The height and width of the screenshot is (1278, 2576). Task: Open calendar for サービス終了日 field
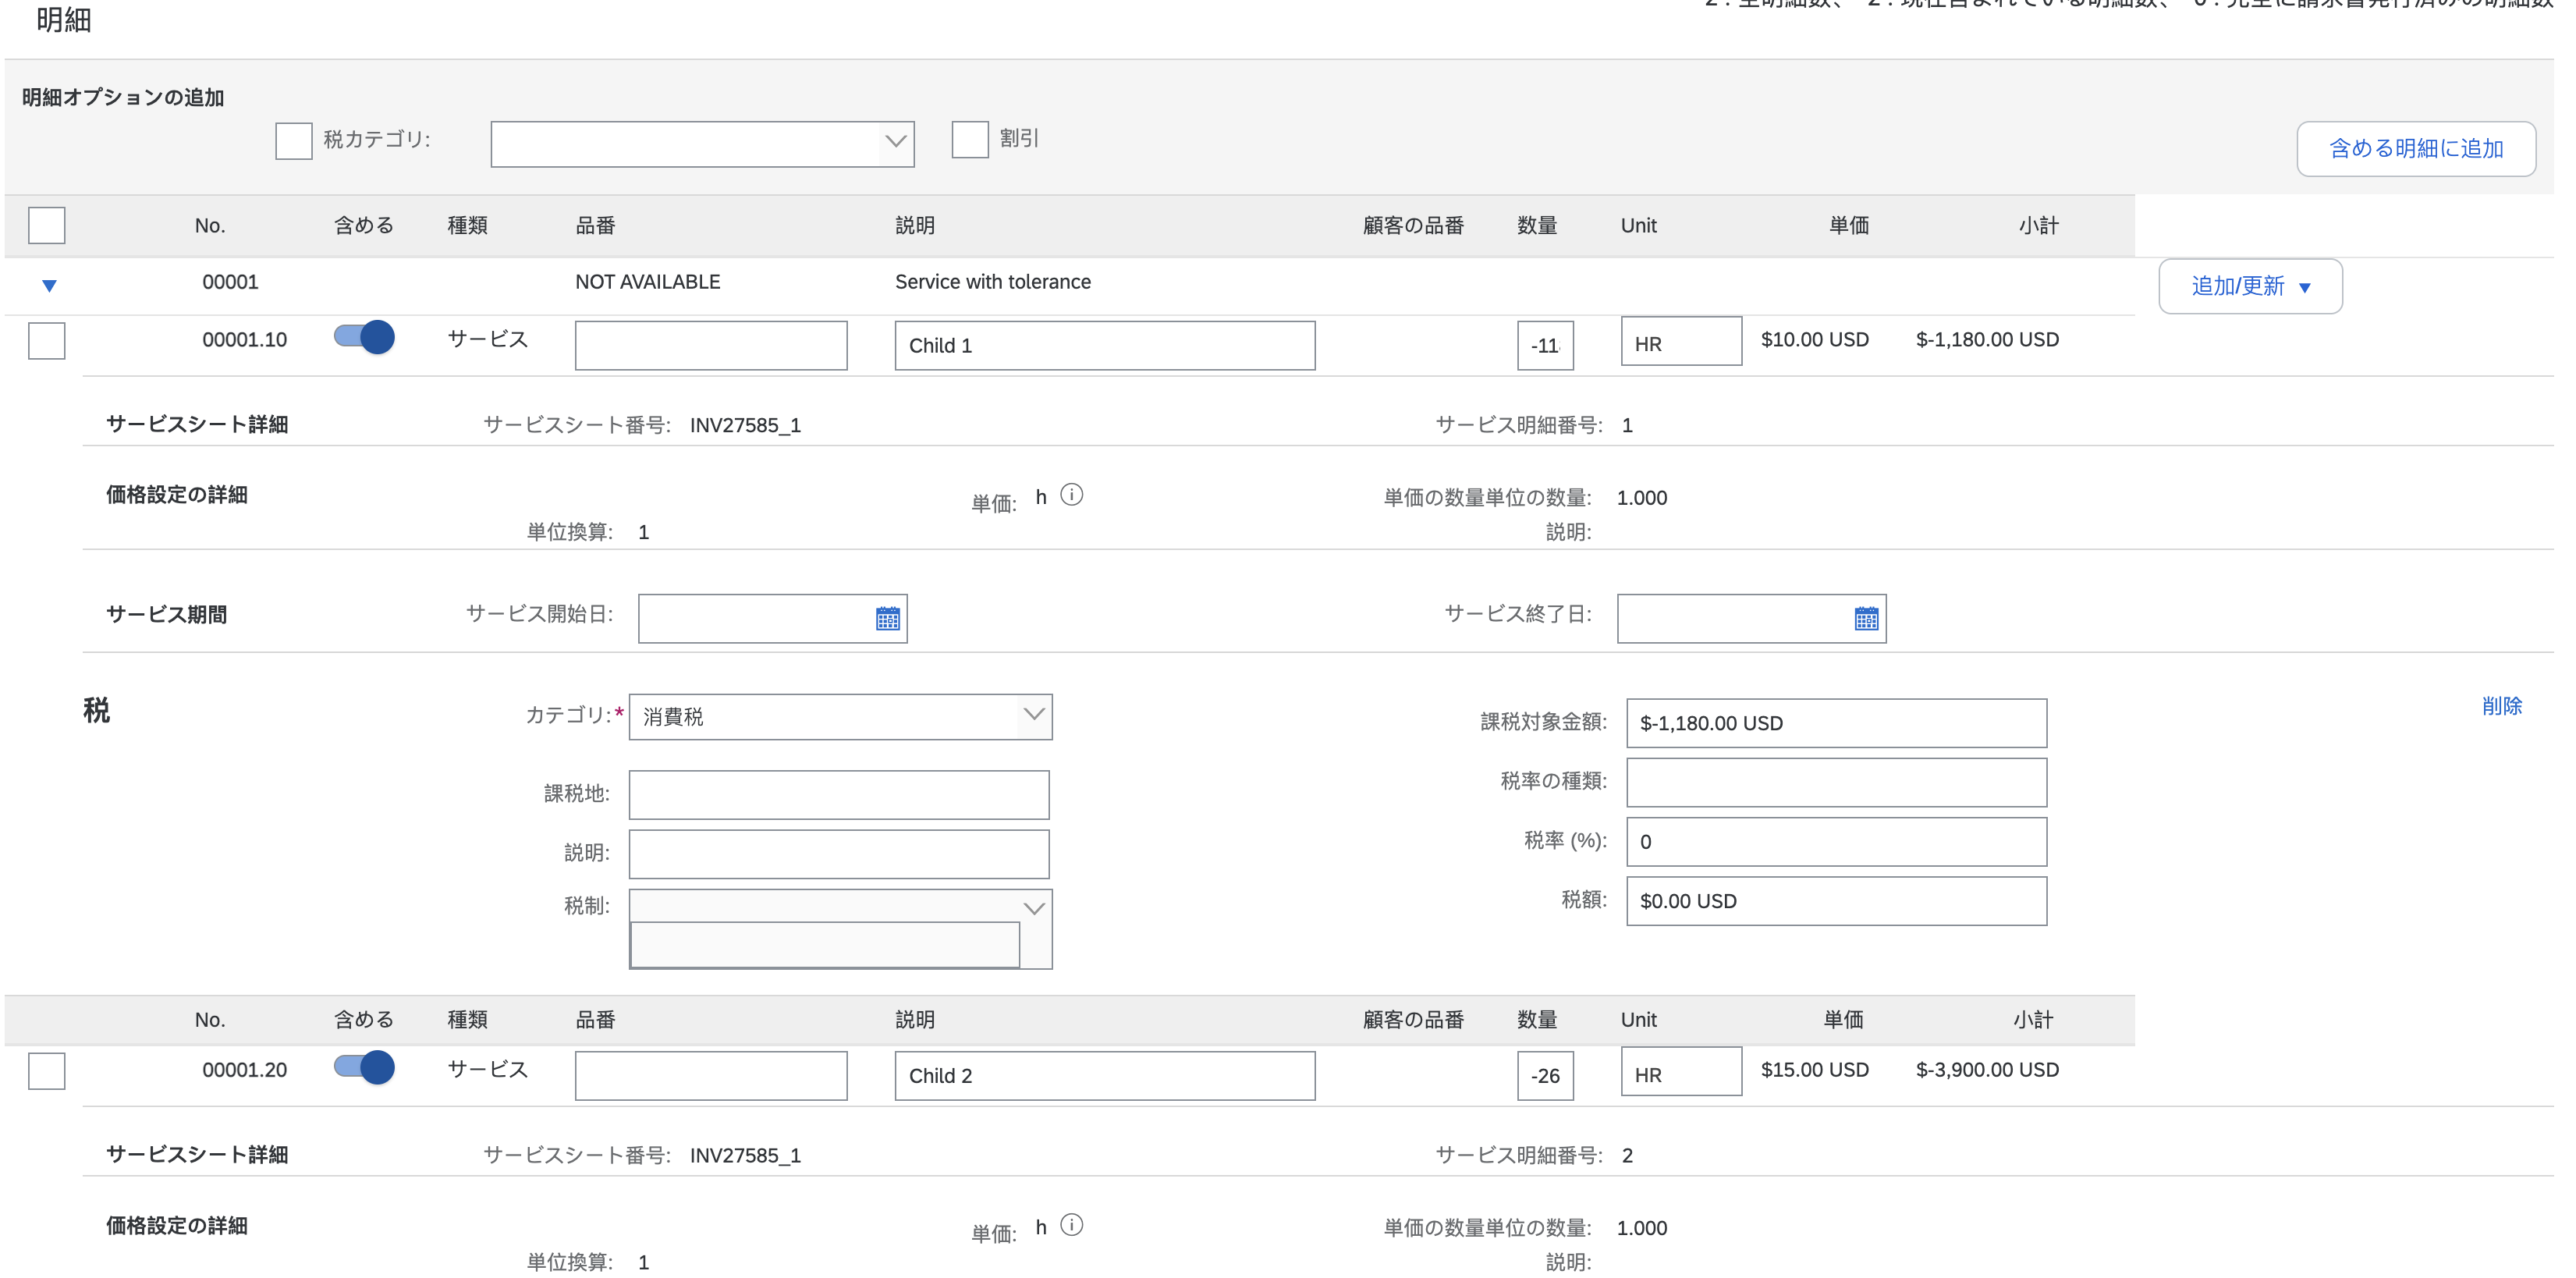pos(1865,619)
